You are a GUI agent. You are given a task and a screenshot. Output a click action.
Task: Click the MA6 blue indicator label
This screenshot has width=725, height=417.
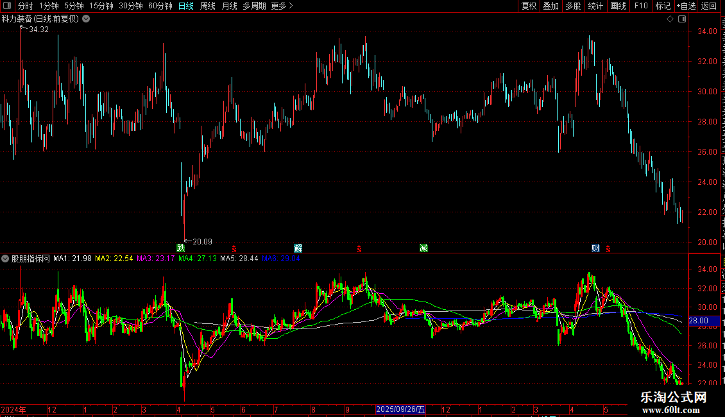click(280, 259)
